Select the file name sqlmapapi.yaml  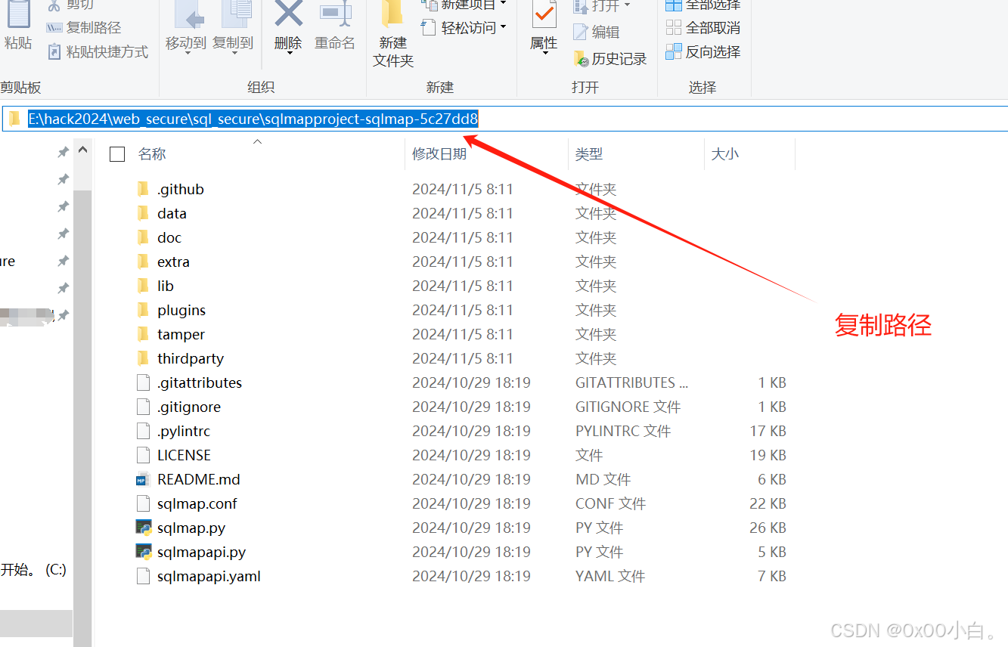coord(209,576)
